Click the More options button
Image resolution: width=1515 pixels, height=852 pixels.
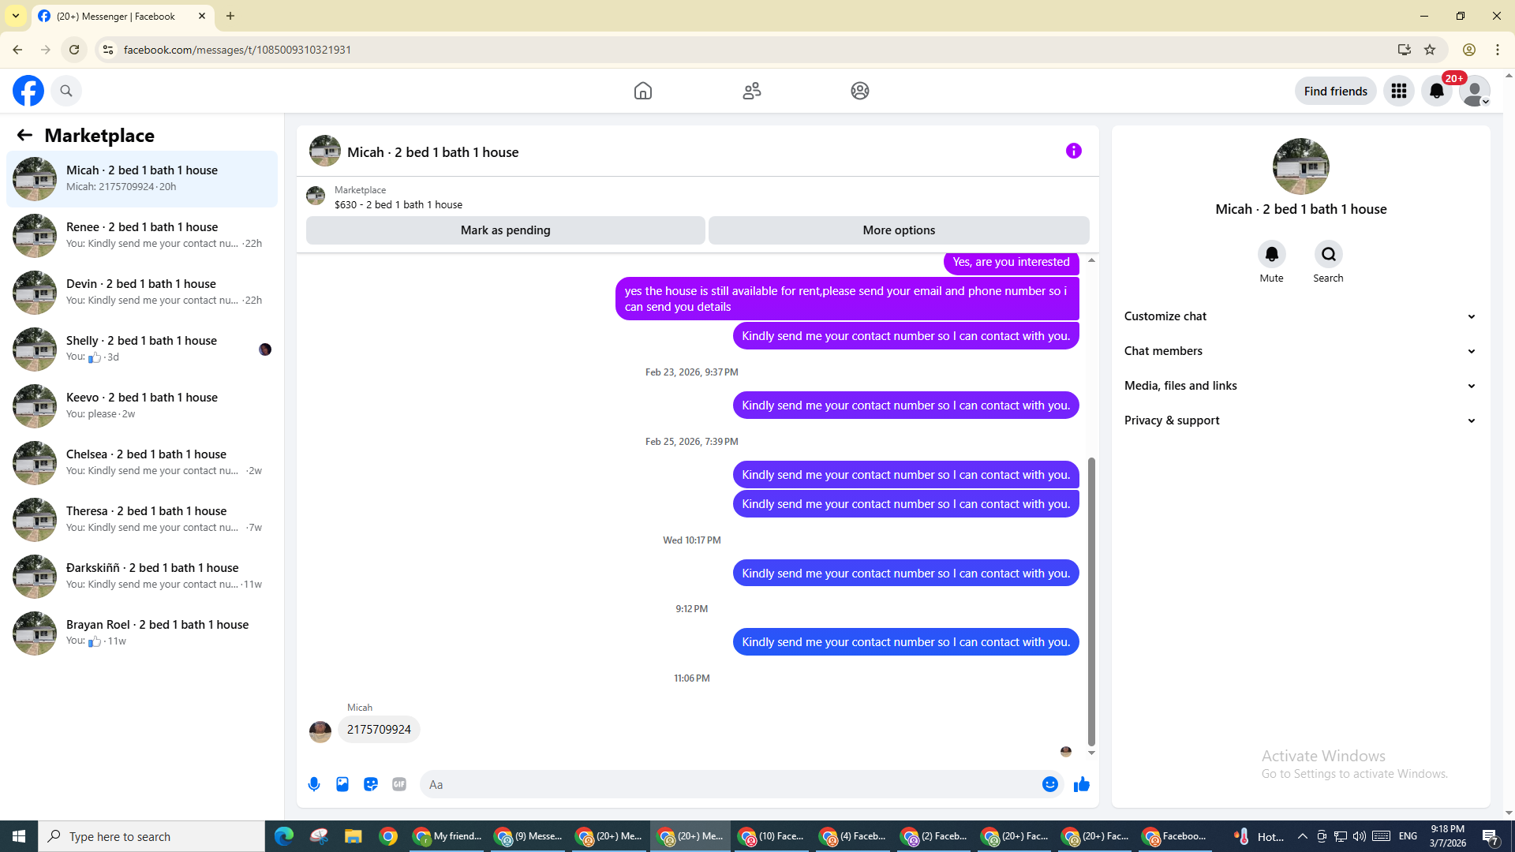point(899,230)
